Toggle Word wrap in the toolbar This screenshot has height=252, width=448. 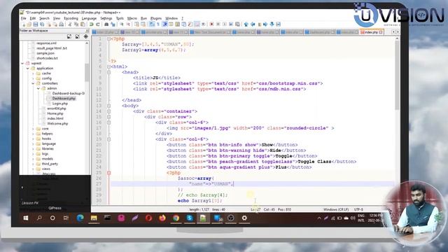pos(151,24)
